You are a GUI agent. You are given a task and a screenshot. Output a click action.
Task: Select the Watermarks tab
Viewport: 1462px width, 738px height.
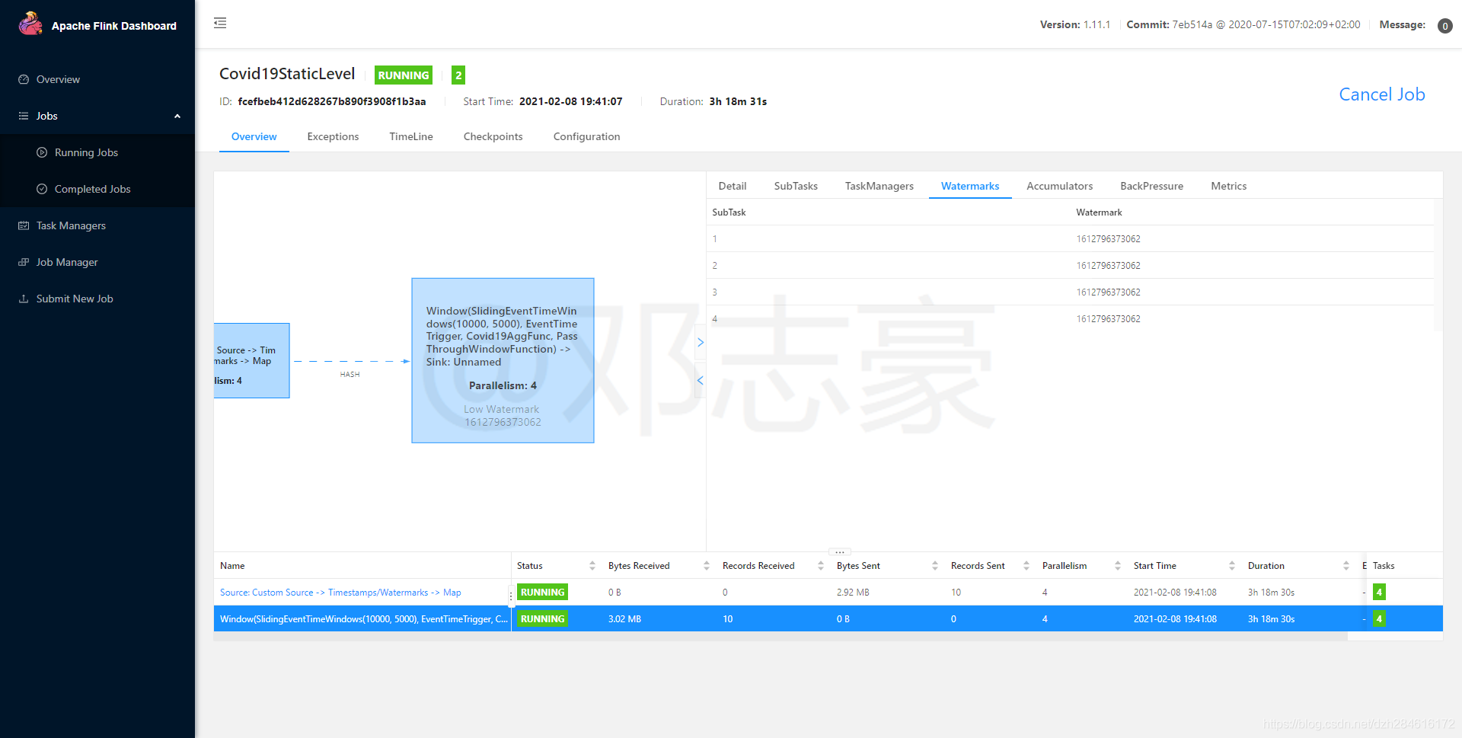pos(970,186)
